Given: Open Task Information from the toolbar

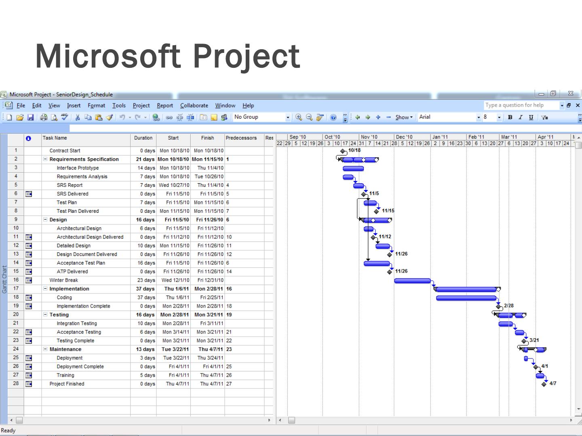Looking at the screenshot, I should (x=203, y=117).
